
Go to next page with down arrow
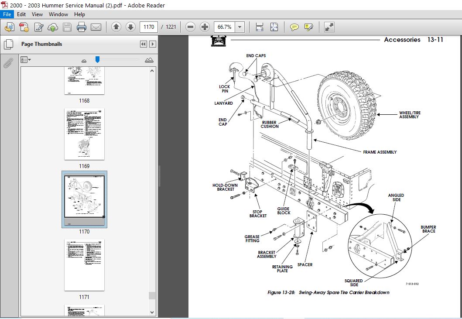pos(130,27)
